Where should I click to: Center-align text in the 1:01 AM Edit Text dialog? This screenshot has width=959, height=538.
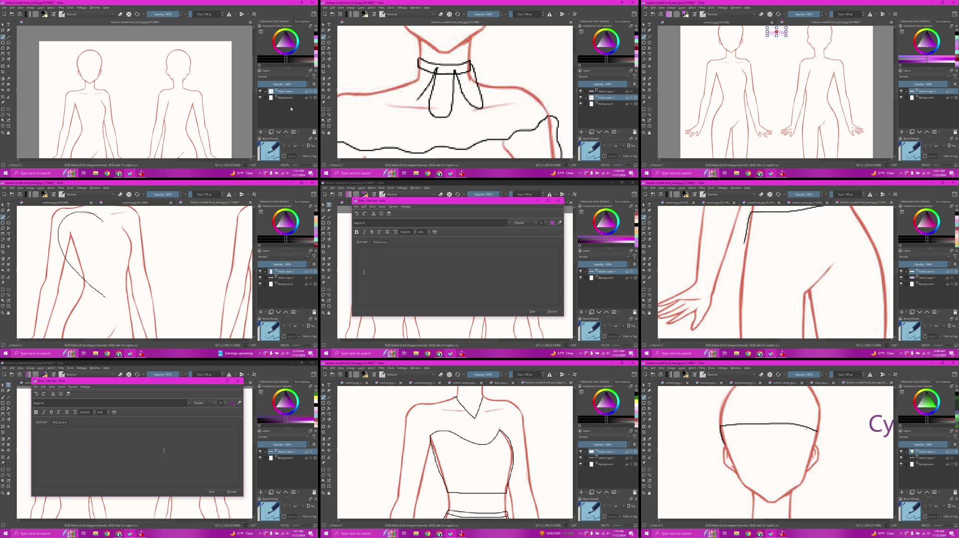67,412
